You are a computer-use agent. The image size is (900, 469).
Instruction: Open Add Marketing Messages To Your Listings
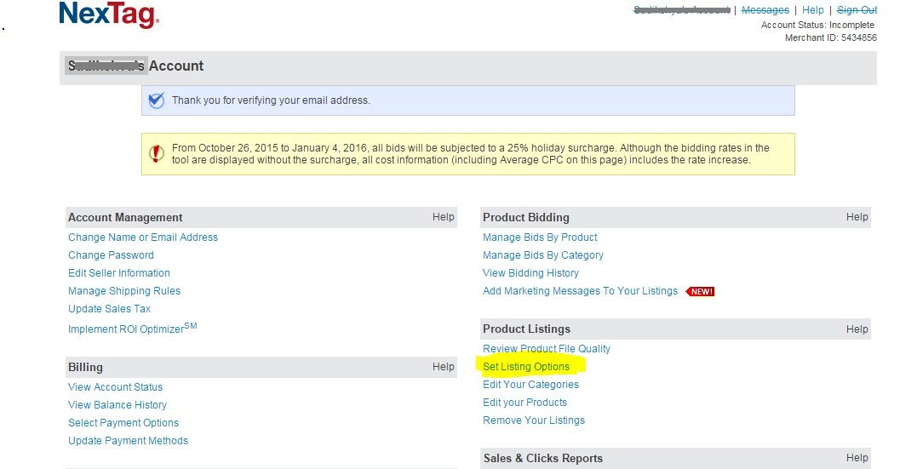580,290
